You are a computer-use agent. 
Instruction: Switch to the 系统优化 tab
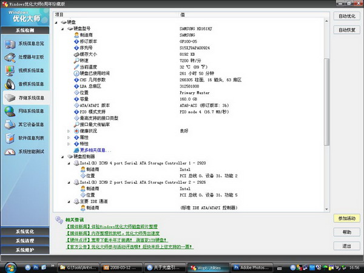pyautogui.click(x=25, y=232)
